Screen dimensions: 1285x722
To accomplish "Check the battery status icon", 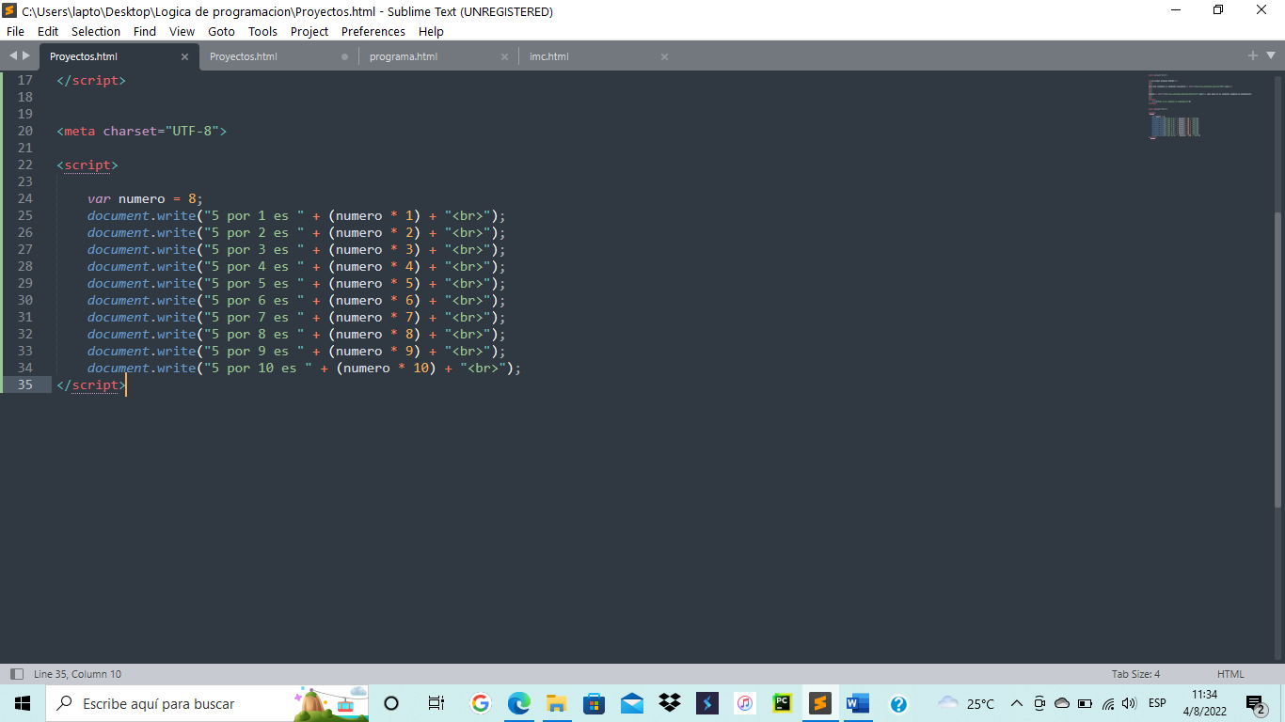I will 1085,703.
